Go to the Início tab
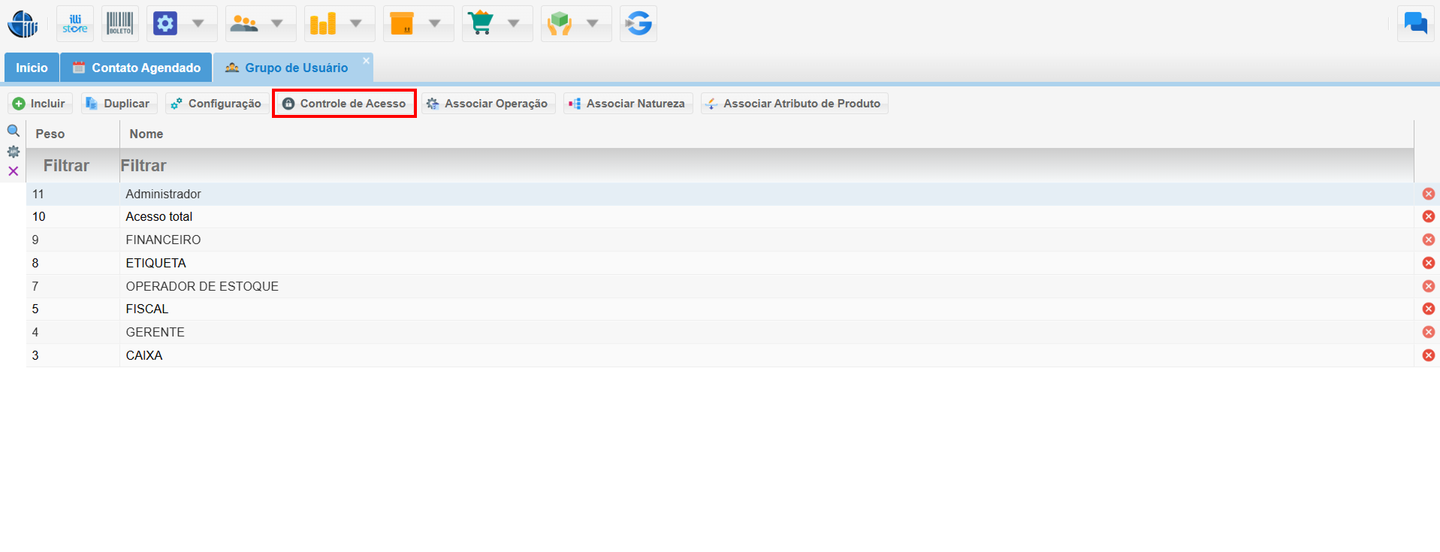Image resolution: width=1440 pixels, height=552 pixels. coord(32,68)
